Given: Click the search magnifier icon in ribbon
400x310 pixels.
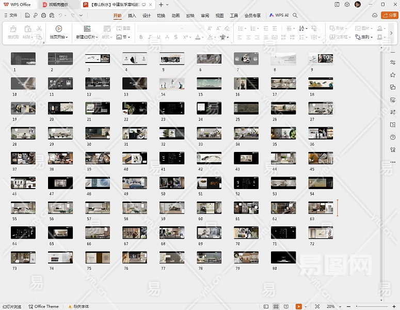Looking at the screenshot, I should tap(295, 16).
